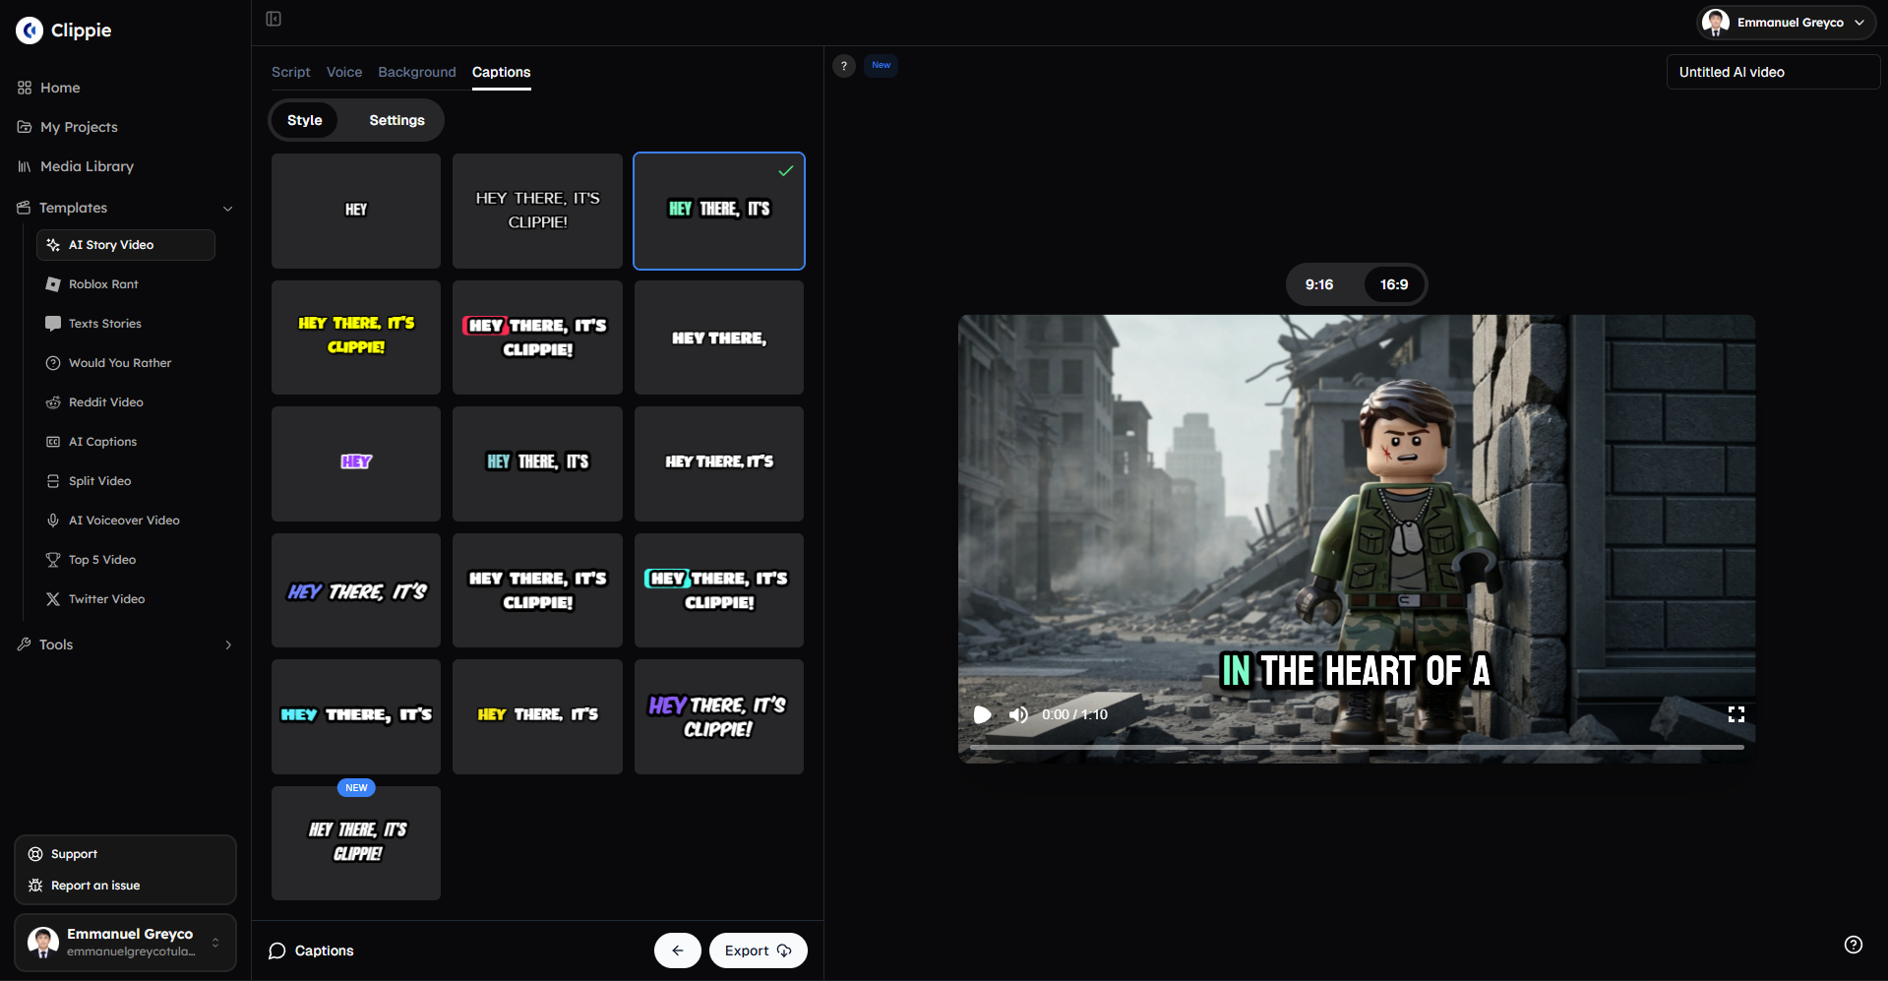
Task: Expand the Tools section chevron
Action: coord(228,645)
